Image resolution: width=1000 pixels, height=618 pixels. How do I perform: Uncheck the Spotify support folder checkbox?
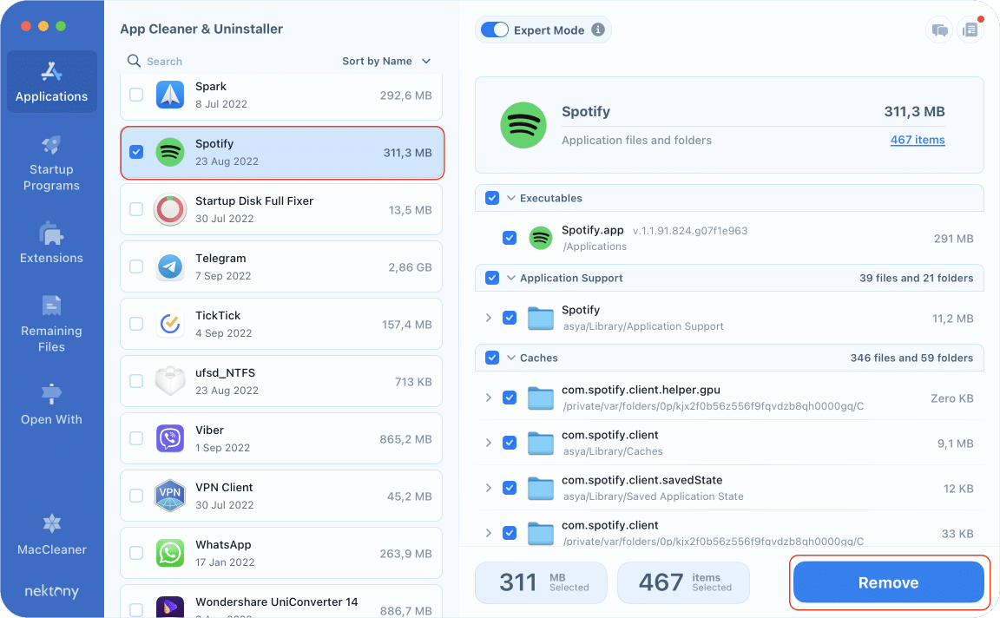tap(510, 318)
